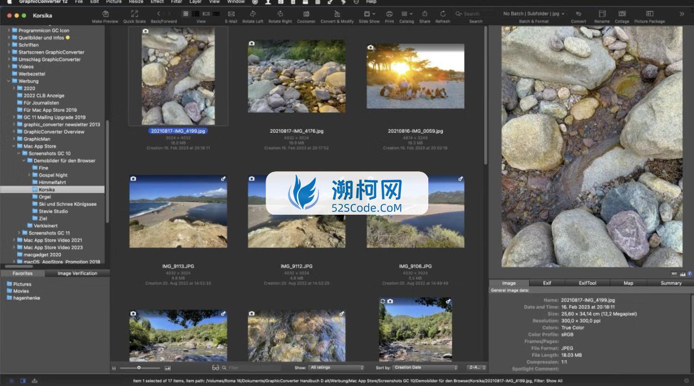
Task: Open the All ratings Show dropdown
Action: click(336, 368)
